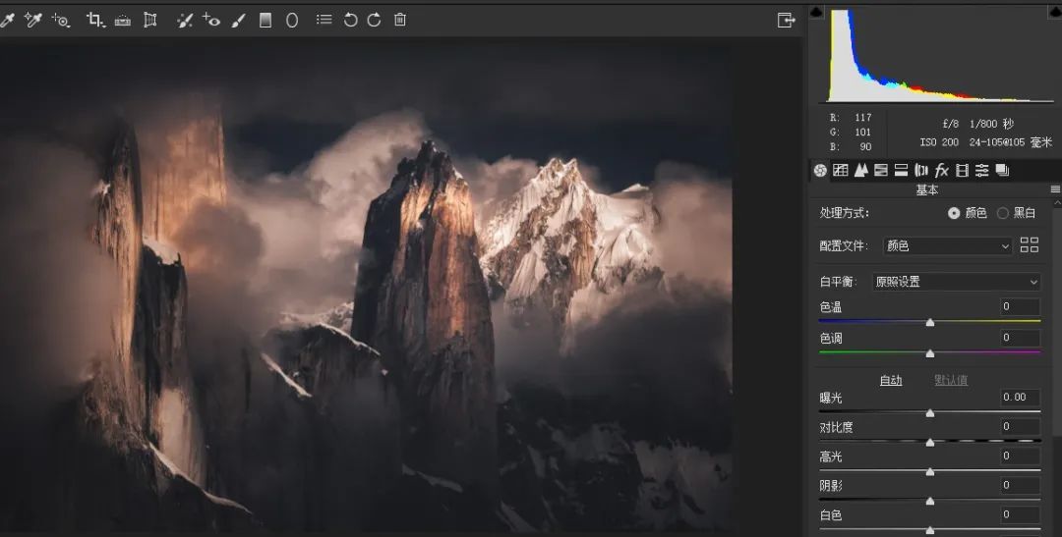The width and height of the screenshot is (1062, 537).
Task: Click the '24-105@105 毫米' lens text
Action: tap(1009, 142)
